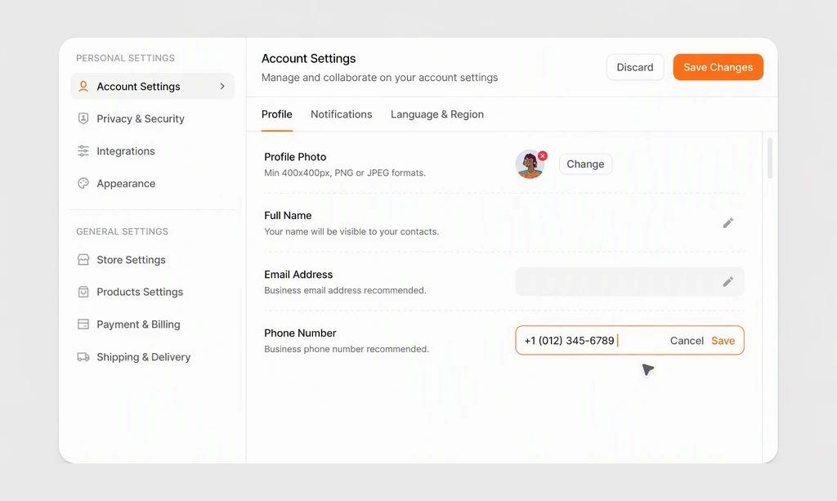Viewport: 837px width, 501px height.
Task: Click the Payment & Billing card icon
Action: coord(83,324)
